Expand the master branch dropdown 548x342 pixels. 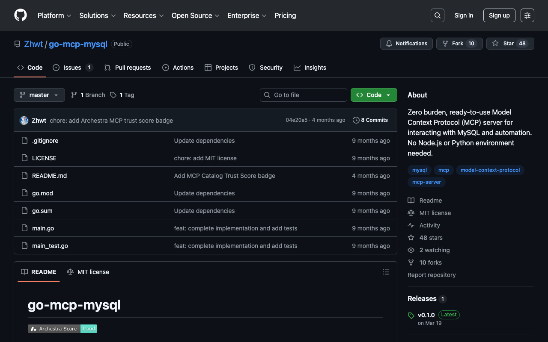pos(39,95)
